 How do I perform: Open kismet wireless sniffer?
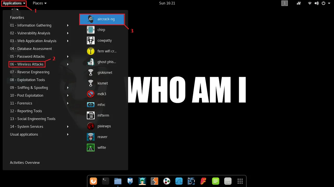tap(102, 83)
